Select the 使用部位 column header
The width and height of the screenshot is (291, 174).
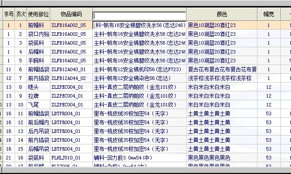(x=38, y=14)
